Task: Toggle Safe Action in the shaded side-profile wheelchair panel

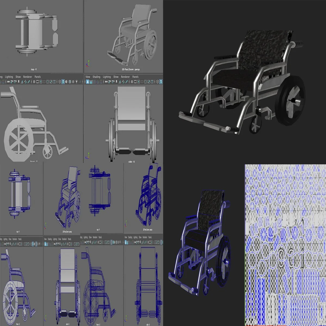Action: [x=51, y=82]
